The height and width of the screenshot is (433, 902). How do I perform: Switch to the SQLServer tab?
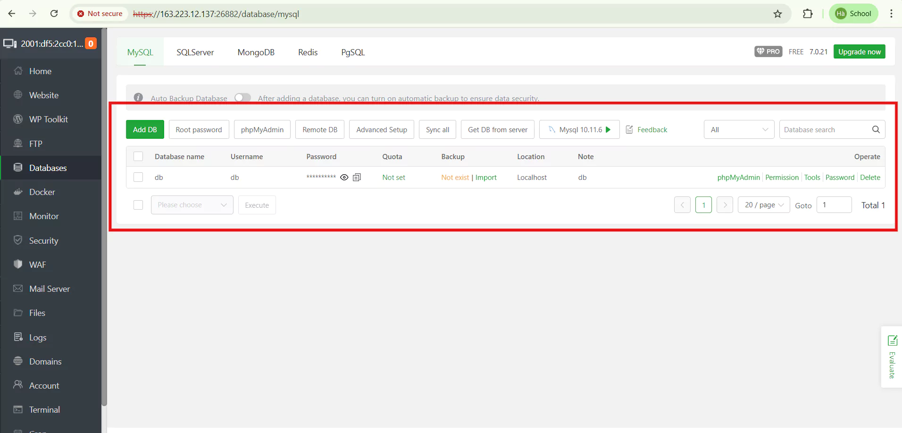click(195, 52)
